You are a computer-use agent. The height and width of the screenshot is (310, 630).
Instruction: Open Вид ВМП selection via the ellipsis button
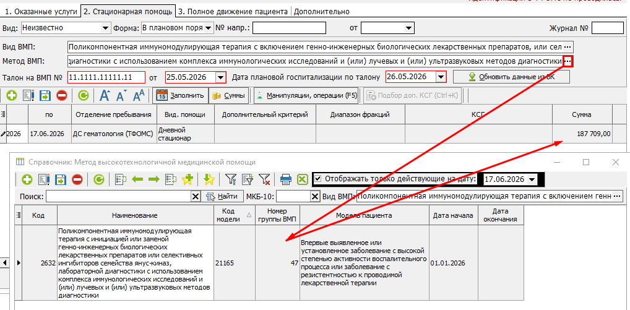tap(567, 47)
